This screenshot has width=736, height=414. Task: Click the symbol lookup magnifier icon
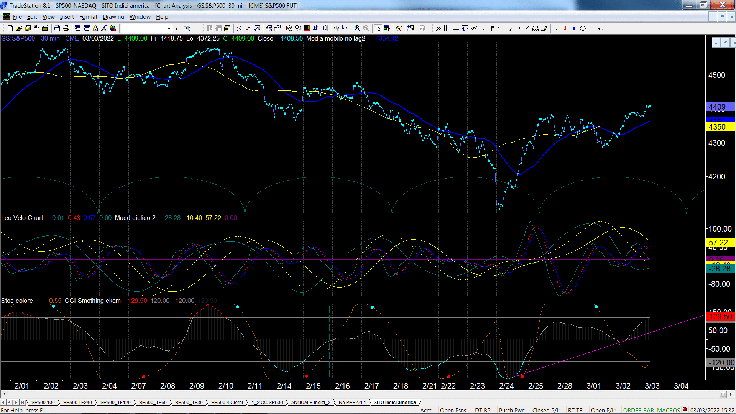point(187,28)
